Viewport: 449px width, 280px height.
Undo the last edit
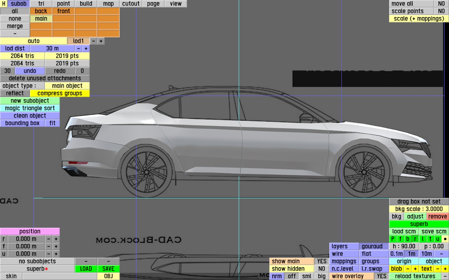tap(30, 71)
